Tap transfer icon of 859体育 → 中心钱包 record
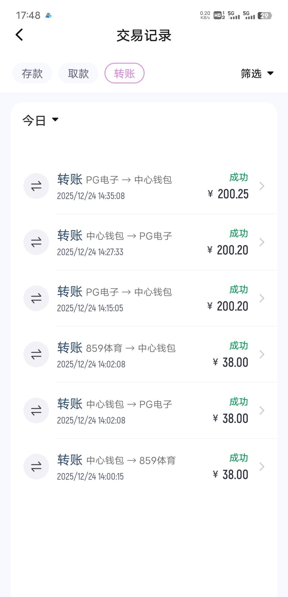 click(x=36, y=354)
